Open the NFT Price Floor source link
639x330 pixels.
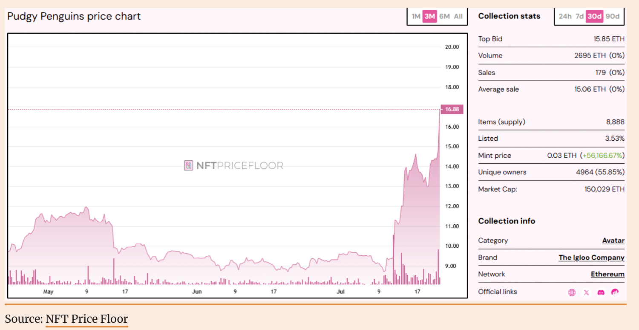(x=86, y=319)
